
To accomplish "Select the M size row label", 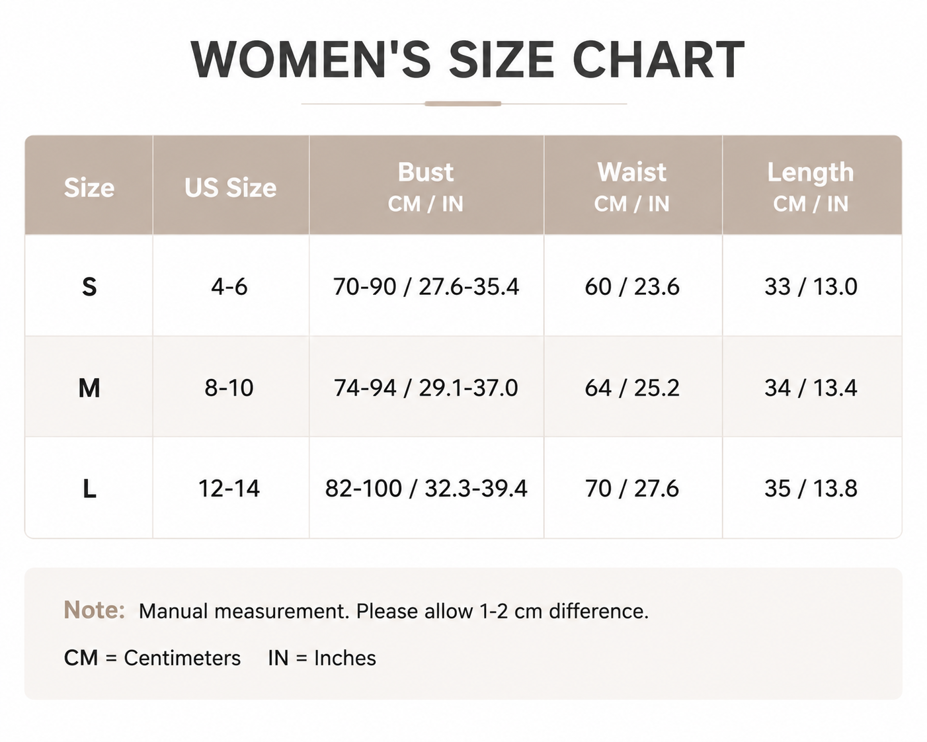I will [x=89, y=388].
